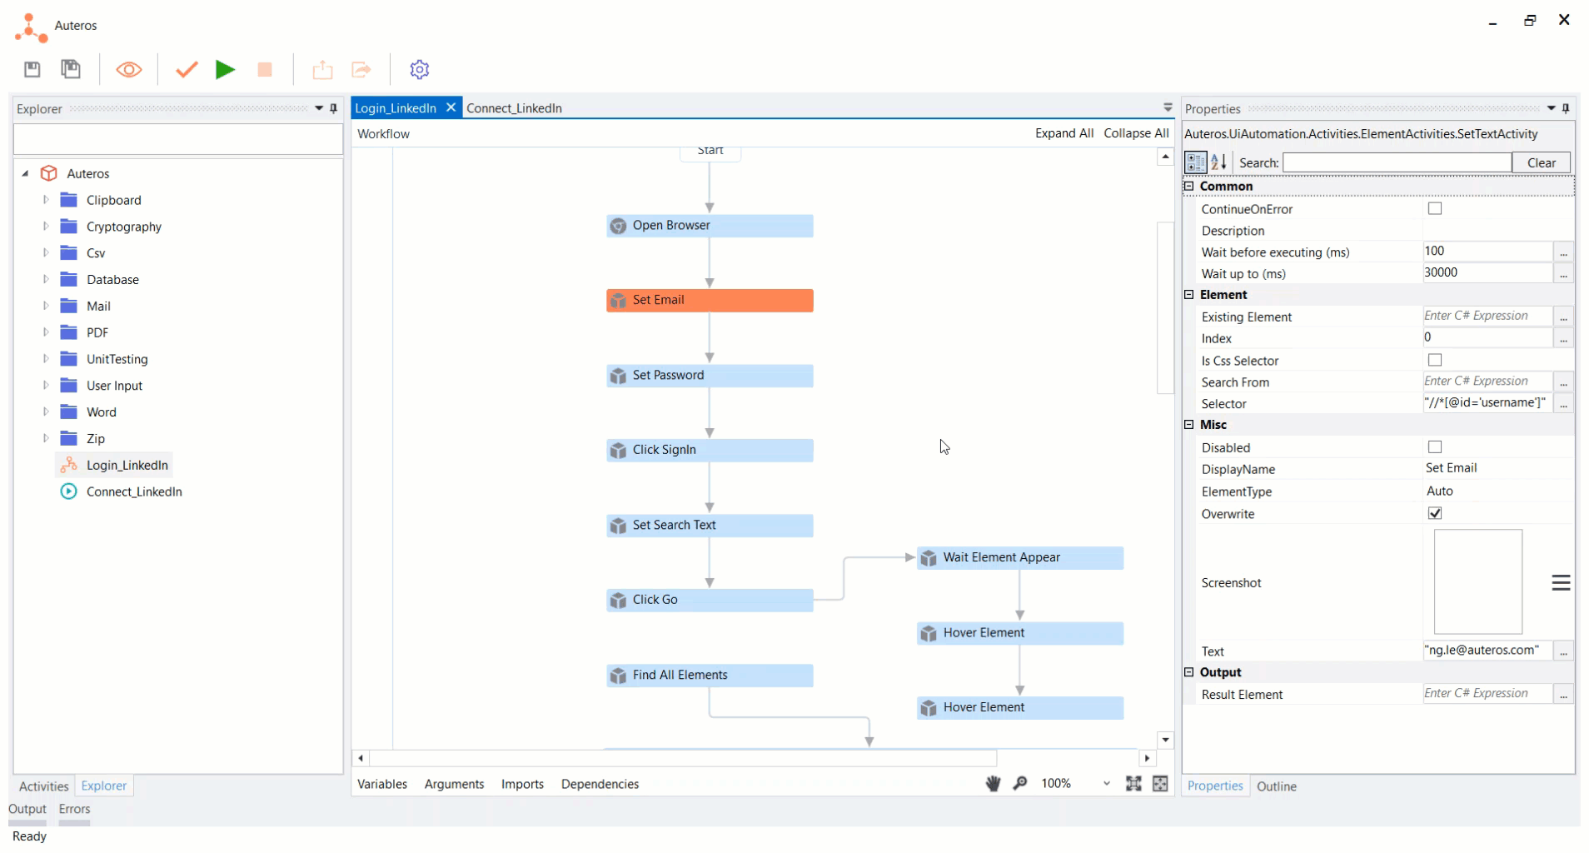Viewport: 1589px width, 853px height.
Task: Collapse the Element property category
Action: tap(1189, 294)
